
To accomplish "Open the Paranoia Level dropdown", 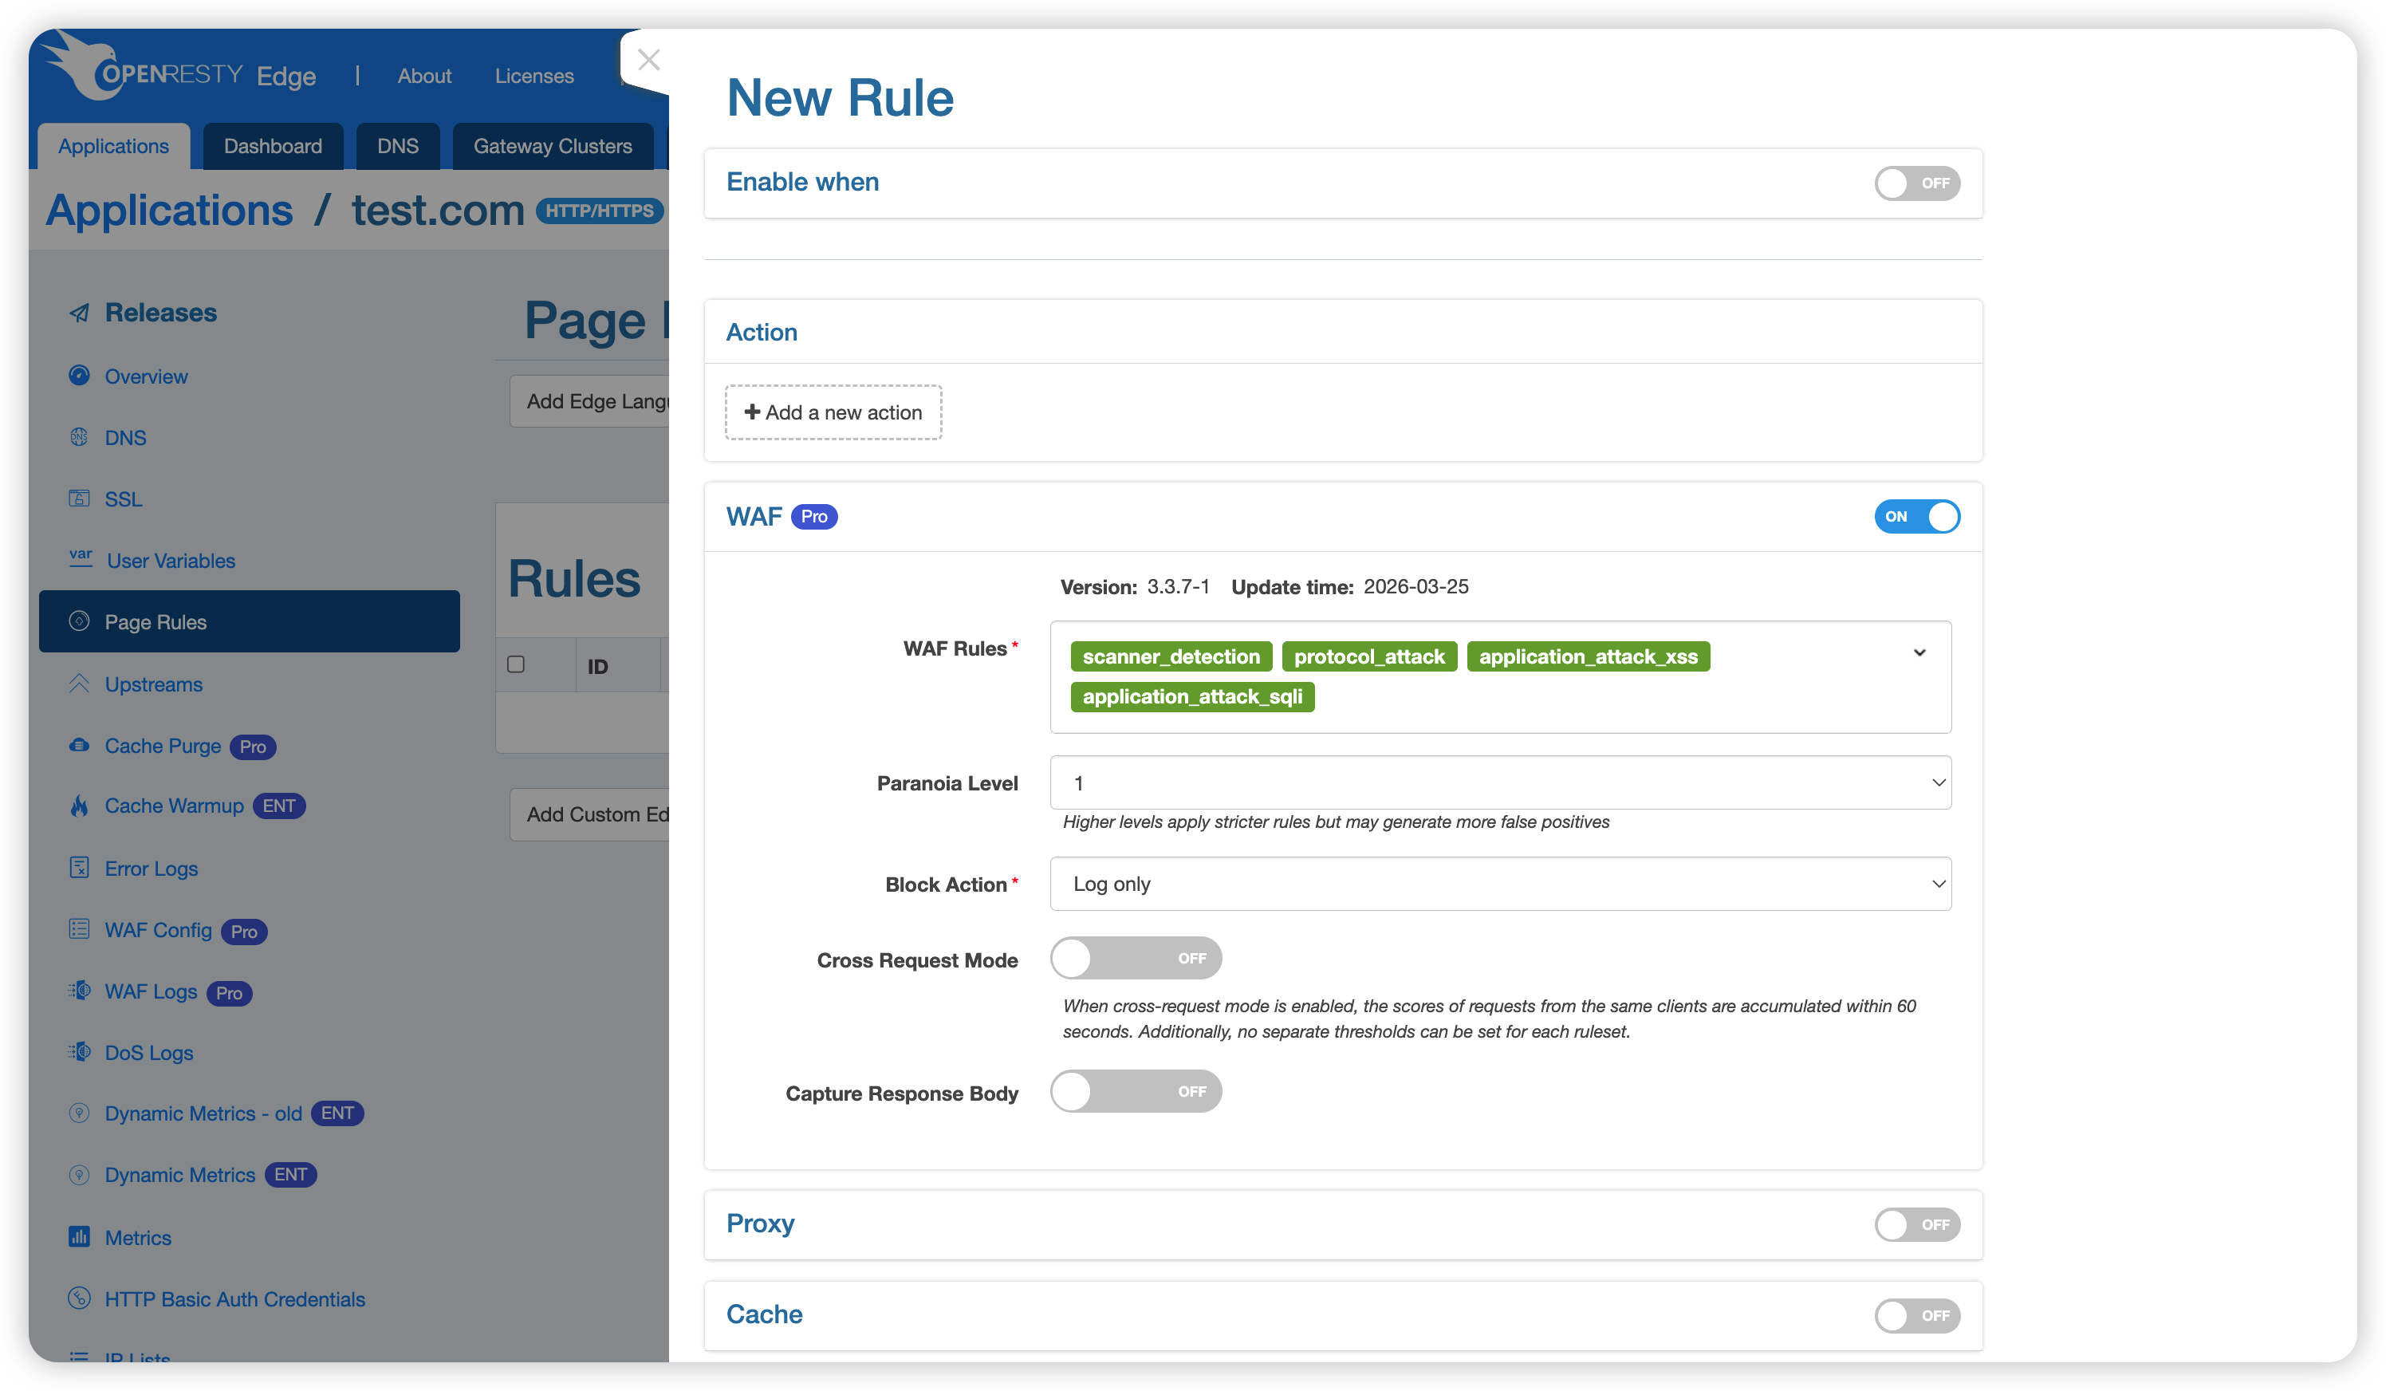I will (1500, 782).
